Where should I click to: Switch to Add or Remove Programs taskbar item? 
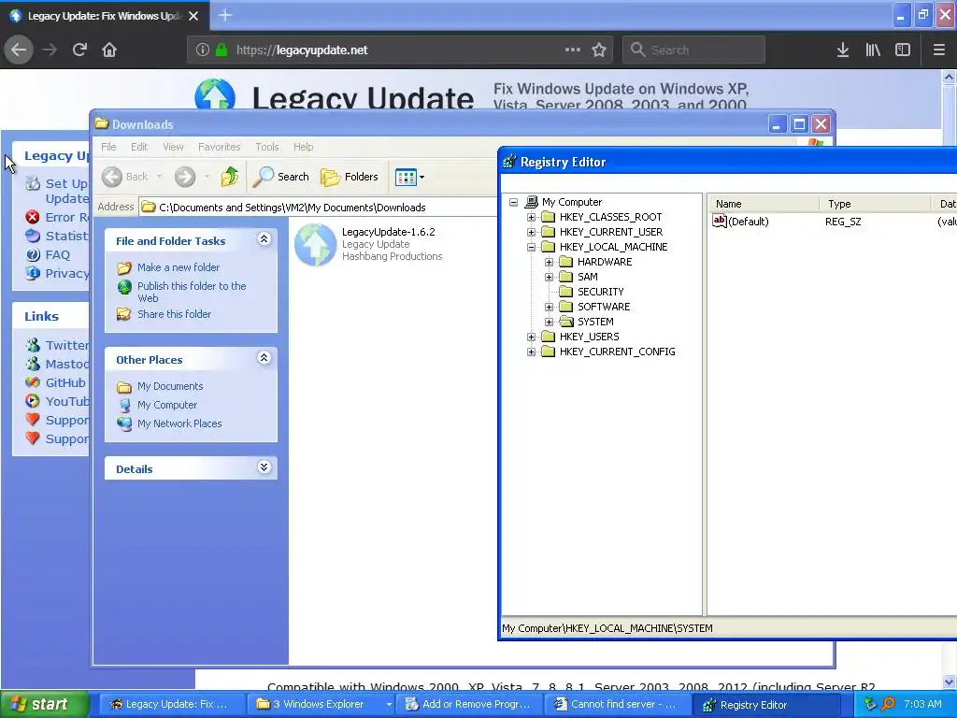[468, 705]
